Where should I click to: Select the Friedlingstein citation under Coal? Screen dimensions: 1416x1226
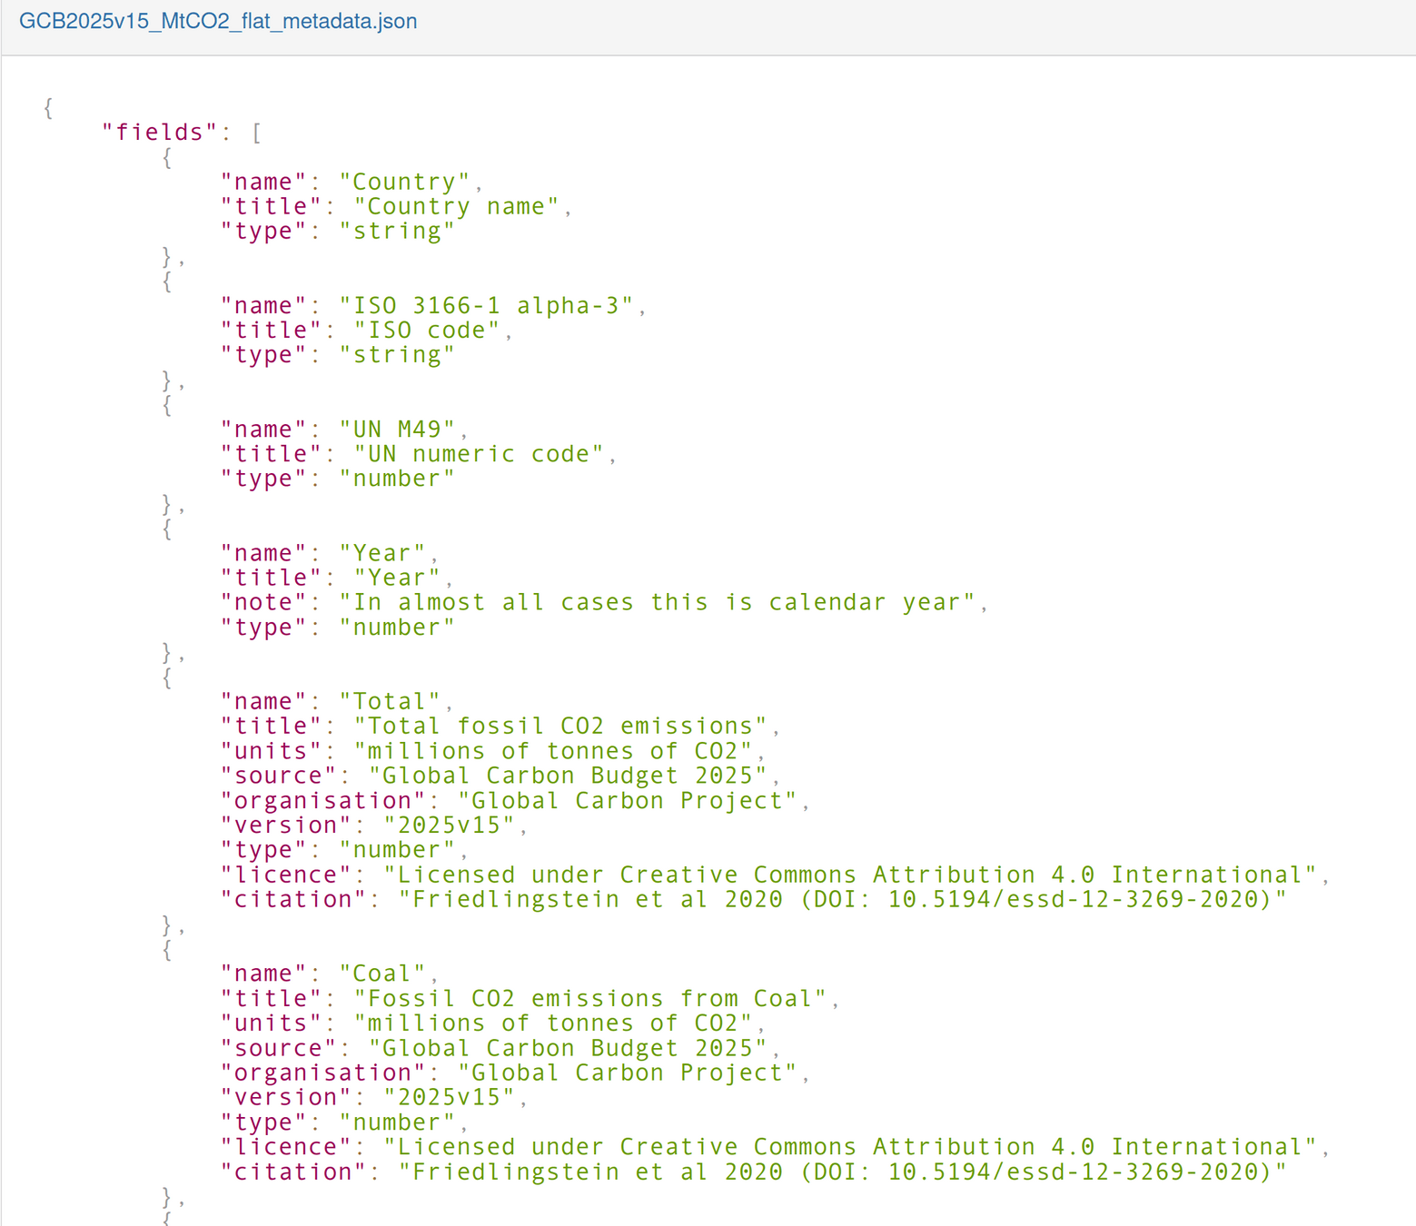[x=843, y=1172]
